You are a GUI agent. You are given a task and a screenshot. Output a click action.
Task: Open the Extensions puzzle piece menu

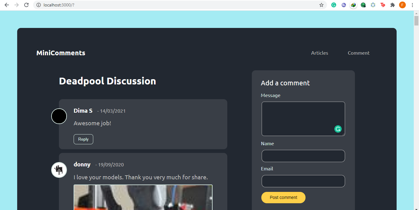393,5
